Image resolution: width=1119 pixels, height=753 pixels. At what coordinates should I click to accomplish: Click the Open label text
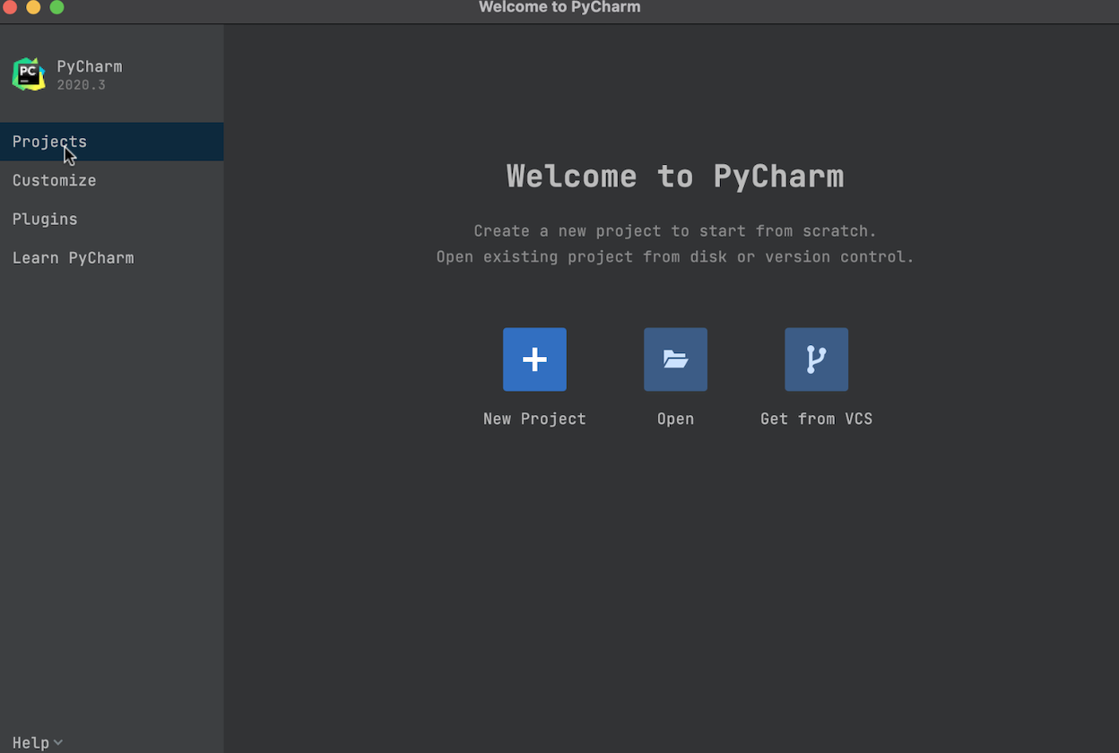tap(675, 419)
